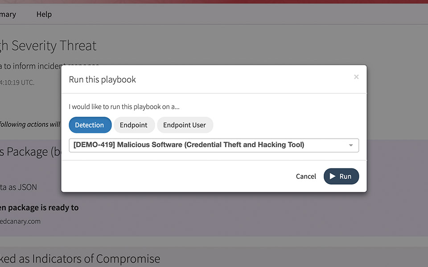Click the 'following actions will' italic text

point(30,125)
